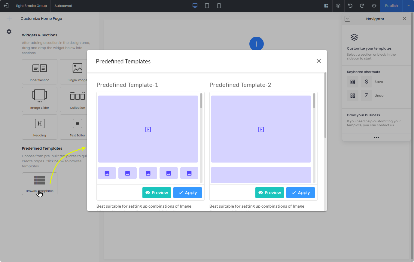The image size is (414, 262).
Task: Select the Inner Section widget
Action: [40, 72]
